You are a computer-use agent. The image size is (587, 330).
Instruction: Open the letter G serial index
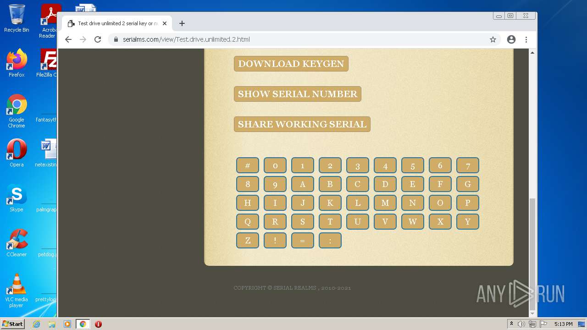click(468, 184)
